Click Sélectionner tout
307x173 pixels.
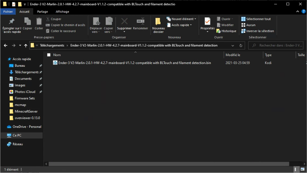pyautogui.click(x=256, y=19)
